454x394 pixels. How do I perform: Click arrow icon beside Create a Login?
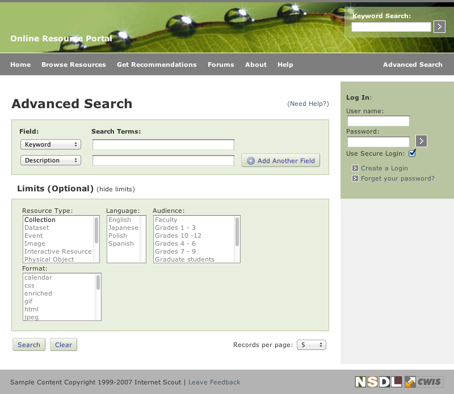click(x=355, y=168)
